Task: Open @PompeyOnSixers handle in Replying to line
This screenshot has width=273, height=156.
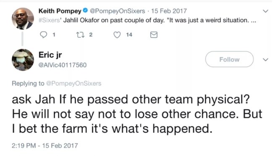Action: pyautogui.click(x=73, y=83)
